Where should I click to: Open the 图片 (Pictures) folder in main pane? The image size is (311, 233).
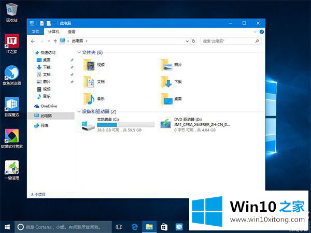click(x=166, y=64)
